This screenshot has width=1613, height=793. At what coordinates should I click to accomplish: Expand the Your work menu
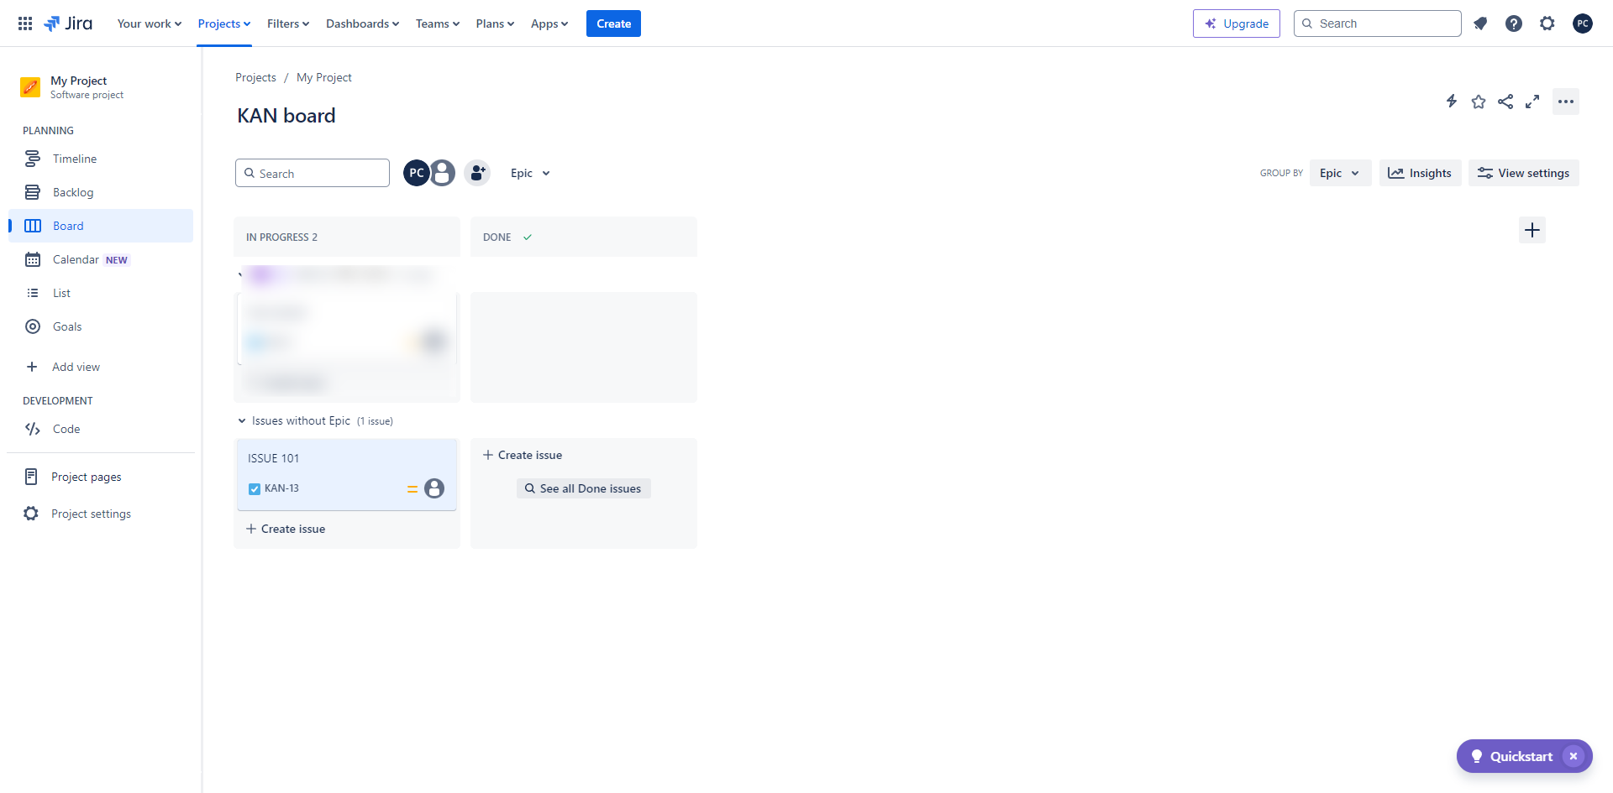click(150, 23)
